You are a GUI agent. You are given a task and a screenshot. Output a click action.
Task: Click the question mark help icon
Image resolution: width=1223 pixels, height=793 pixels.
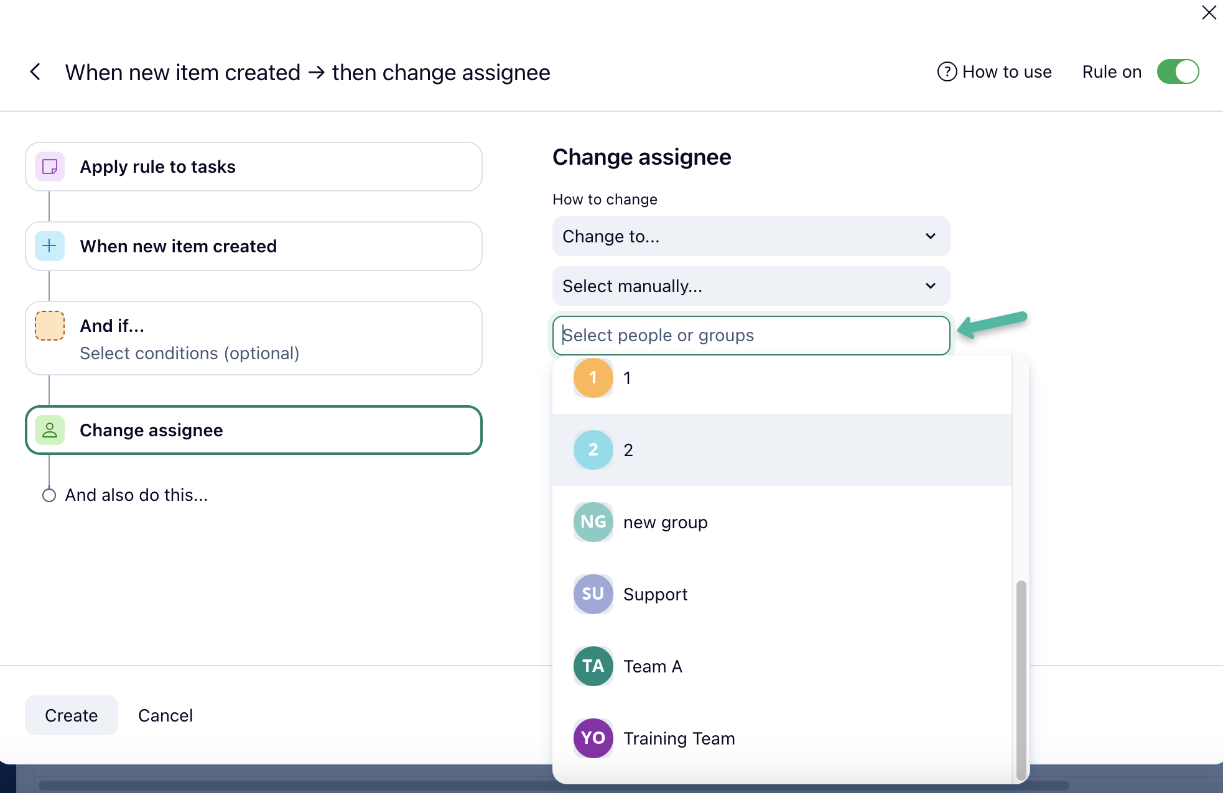pos(946,72)
